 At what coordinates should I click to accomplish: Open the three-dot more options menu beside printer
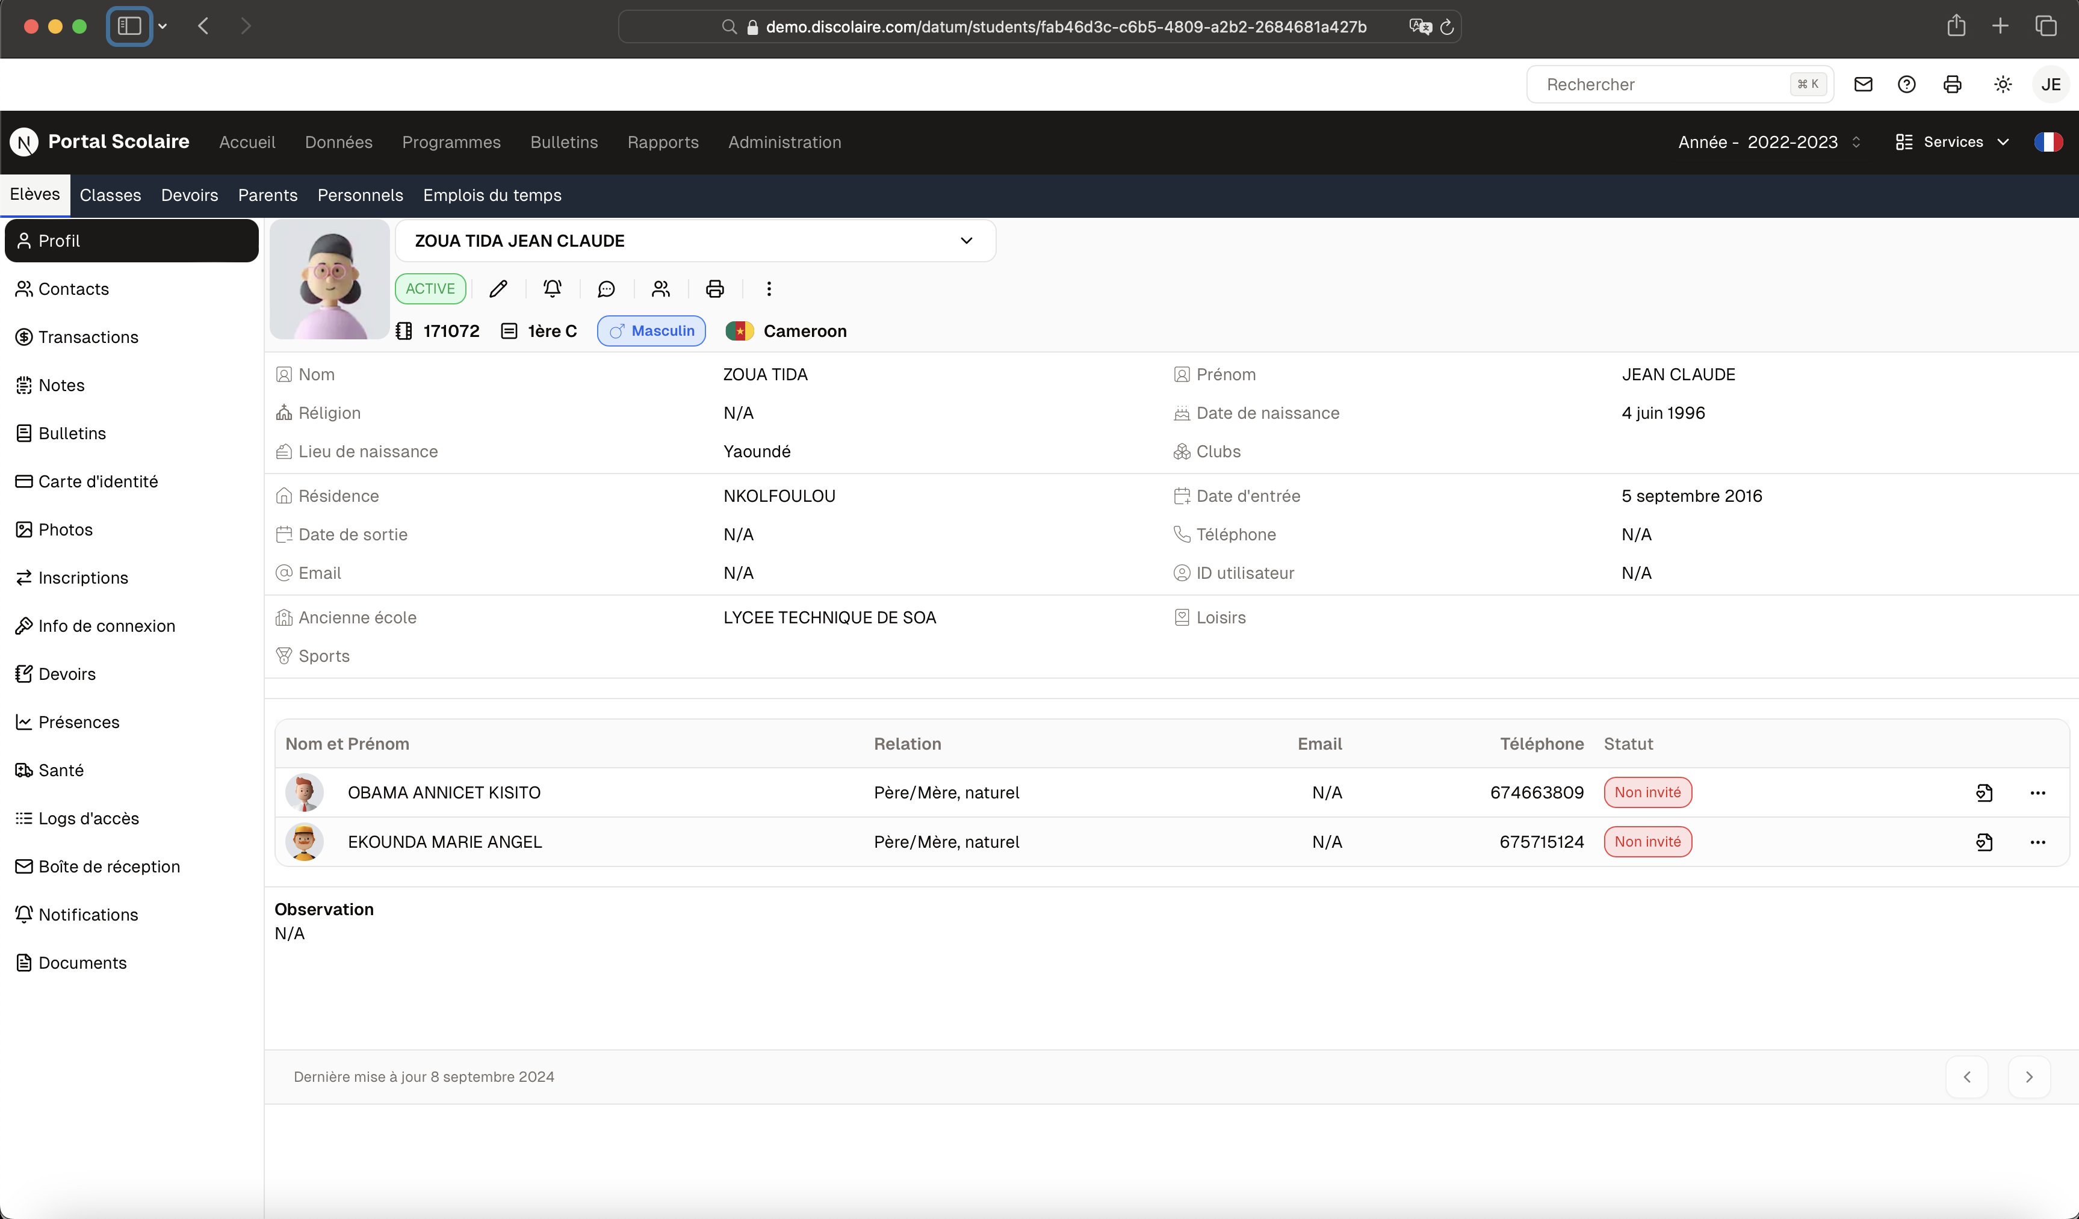point(769,289)
